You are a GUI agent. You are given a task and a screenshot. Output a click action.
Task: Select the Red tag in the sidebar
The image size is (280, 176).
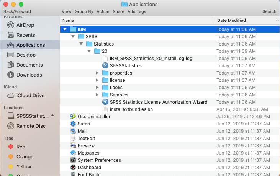(x=21, y=147)
